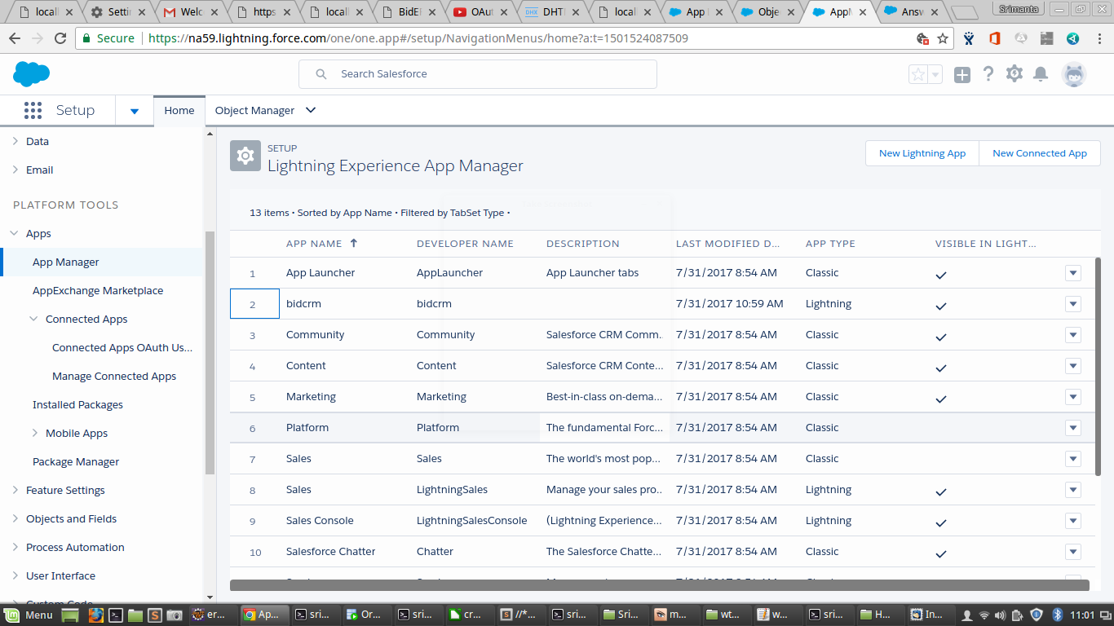Reload the page in the browser
Image resolution: width=1114 pixels, height=626 pixels.
pyautogui.click(x=60, y=38)
